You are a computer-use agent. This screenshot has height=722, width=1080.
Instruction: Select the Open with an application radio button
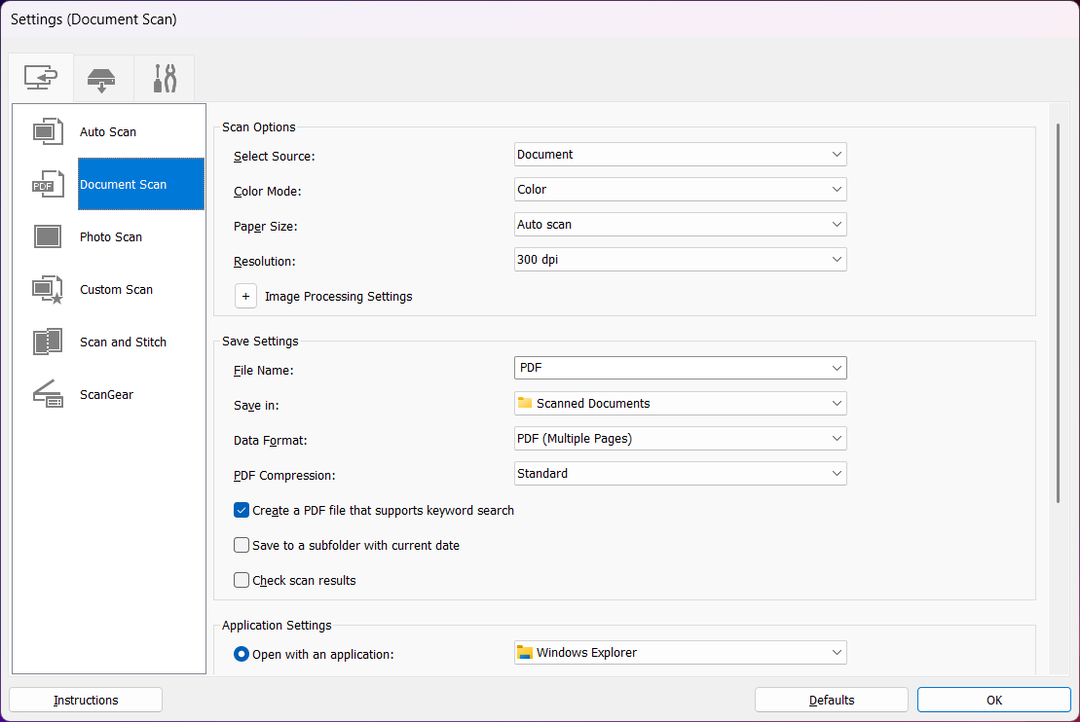(x=241, y=654)
